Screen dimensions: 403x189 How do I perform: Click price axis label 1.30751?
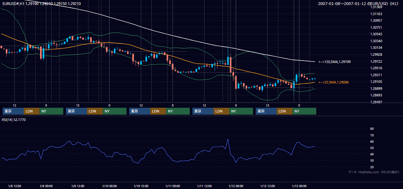click(376, 27)
